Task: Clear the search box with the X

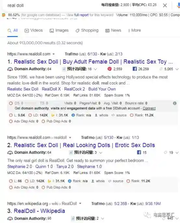Action: [165, 6]
